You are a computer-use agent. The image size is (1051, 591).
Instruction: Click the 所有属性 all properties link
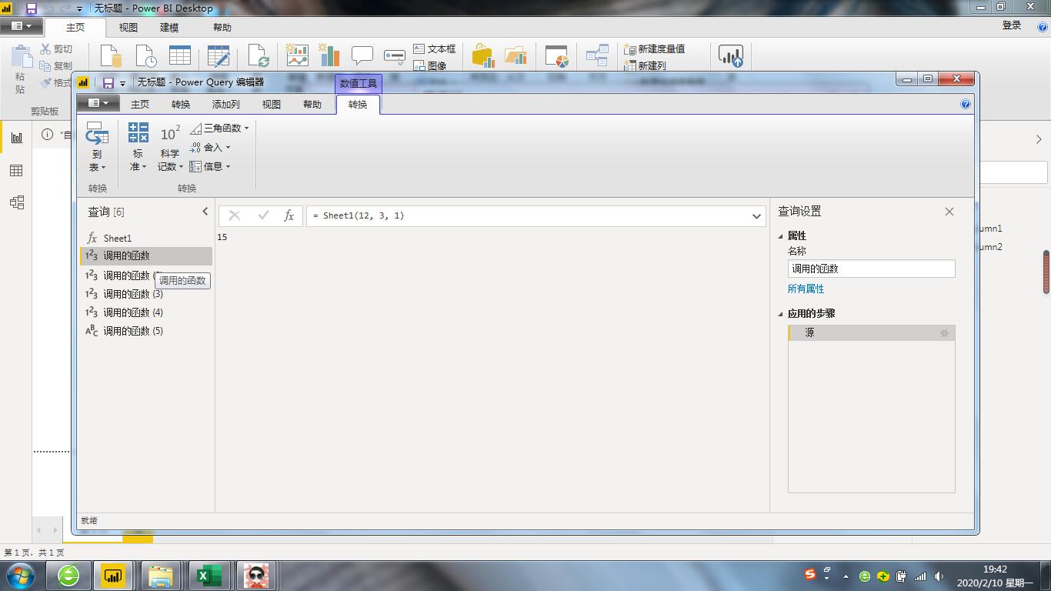(806, 289)
